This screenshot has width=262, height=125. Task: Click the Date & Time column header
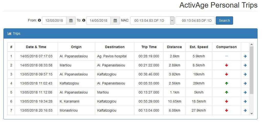click(36, 47)
